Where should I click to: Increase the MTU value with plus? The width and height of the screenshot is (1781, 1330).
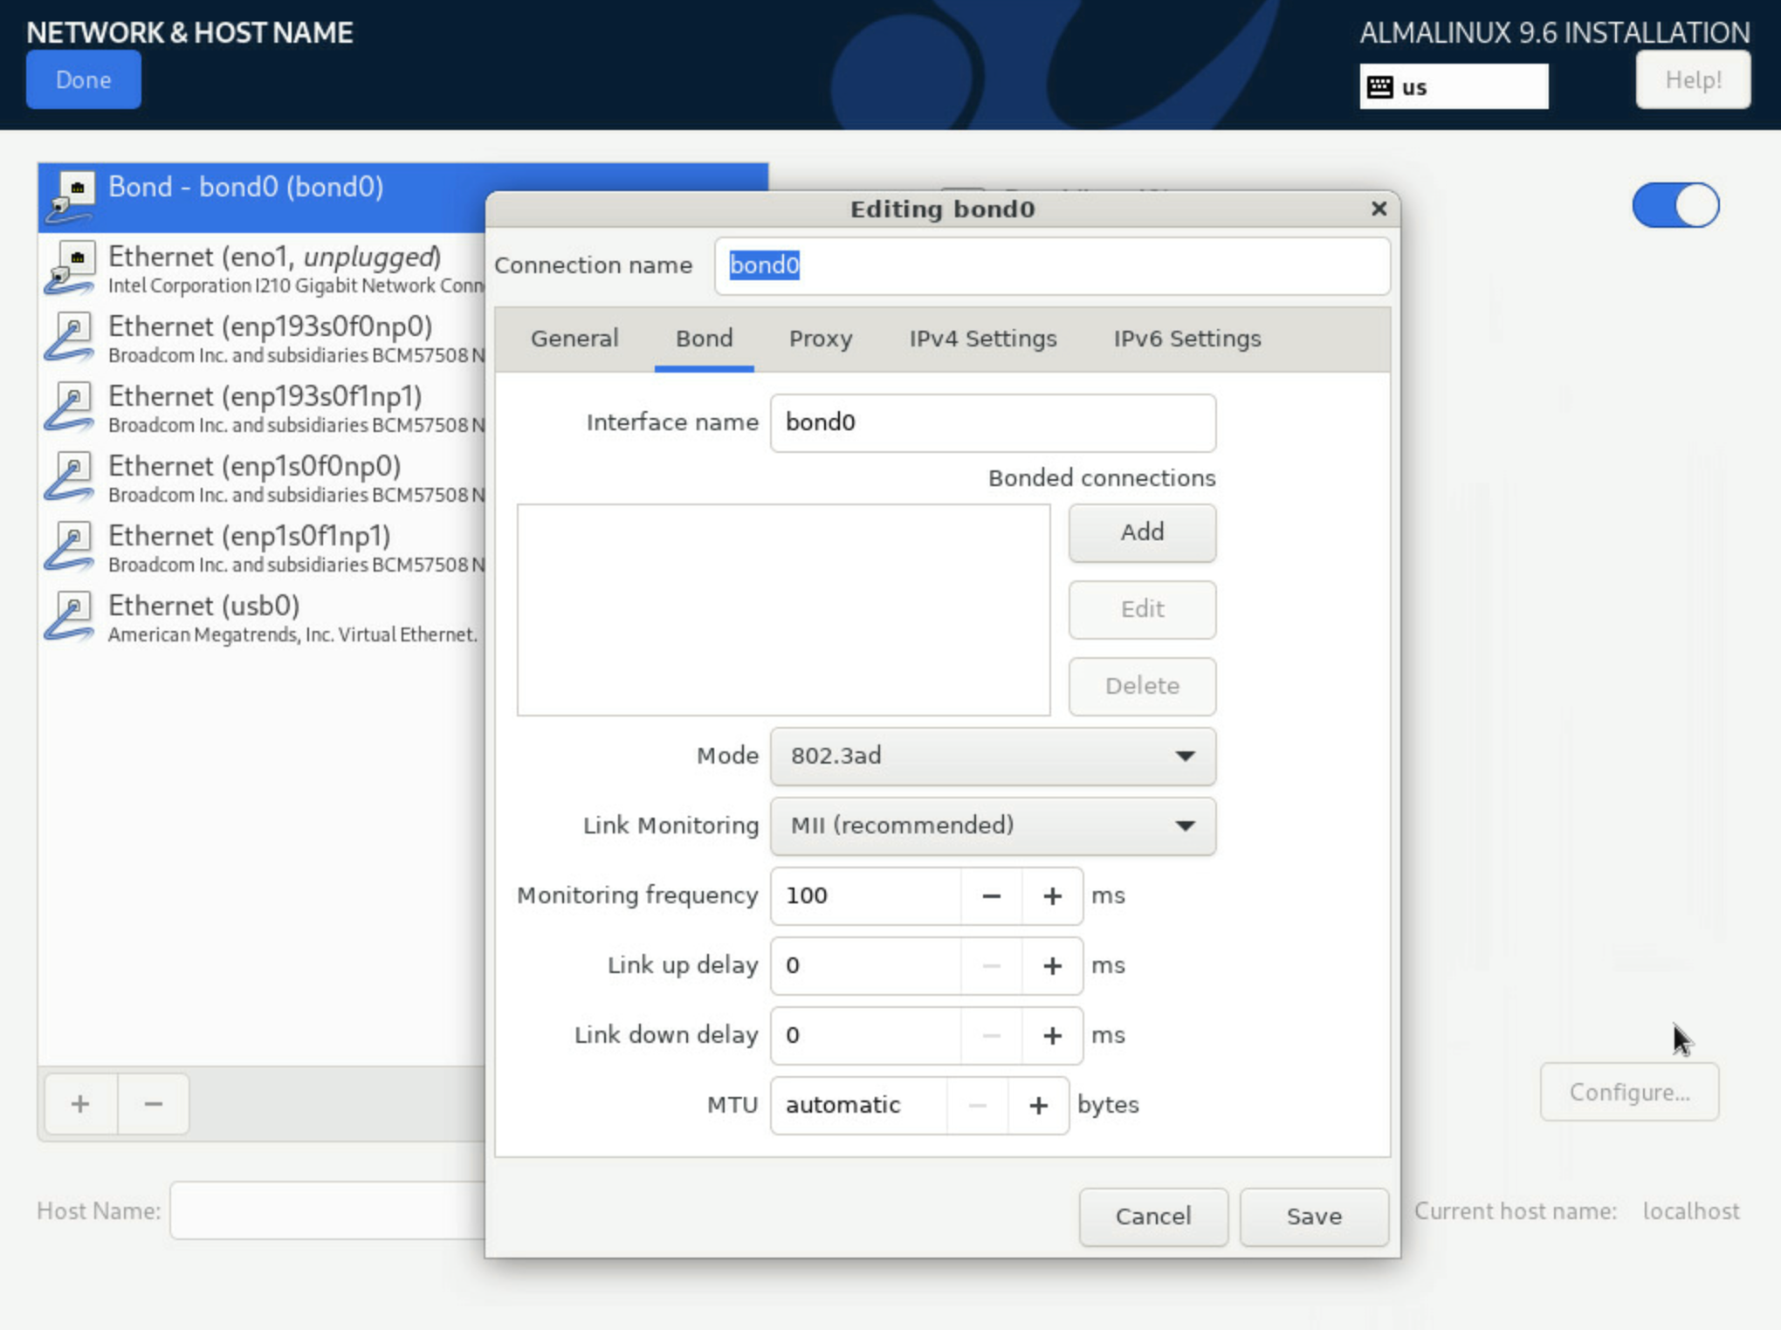point(1038,1106)
